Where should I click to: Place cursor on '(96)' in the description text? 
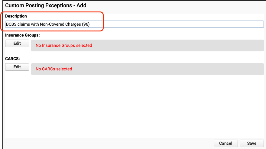click(x=86, y=24)
